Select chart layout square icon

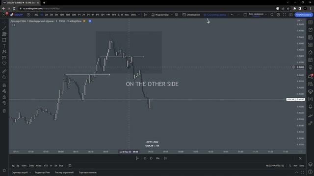point(245,15)
